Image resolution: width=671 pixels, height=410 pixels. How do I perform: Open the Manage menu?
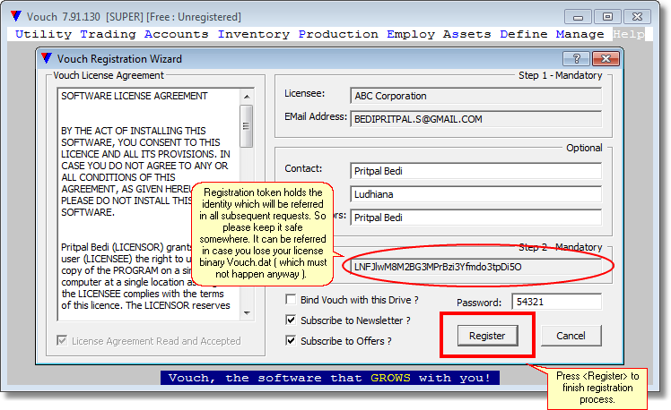tap(579, 34)
